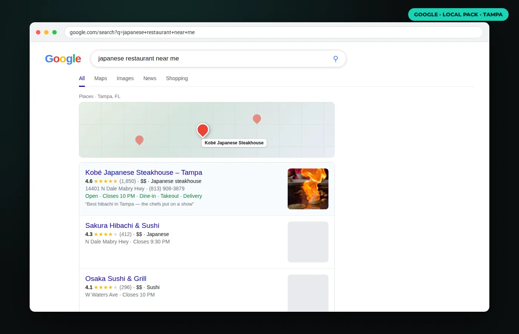Viewport: 519px width, 334px height.
Task: Click the Dine-in service option
Action: (x=148, y=196)
